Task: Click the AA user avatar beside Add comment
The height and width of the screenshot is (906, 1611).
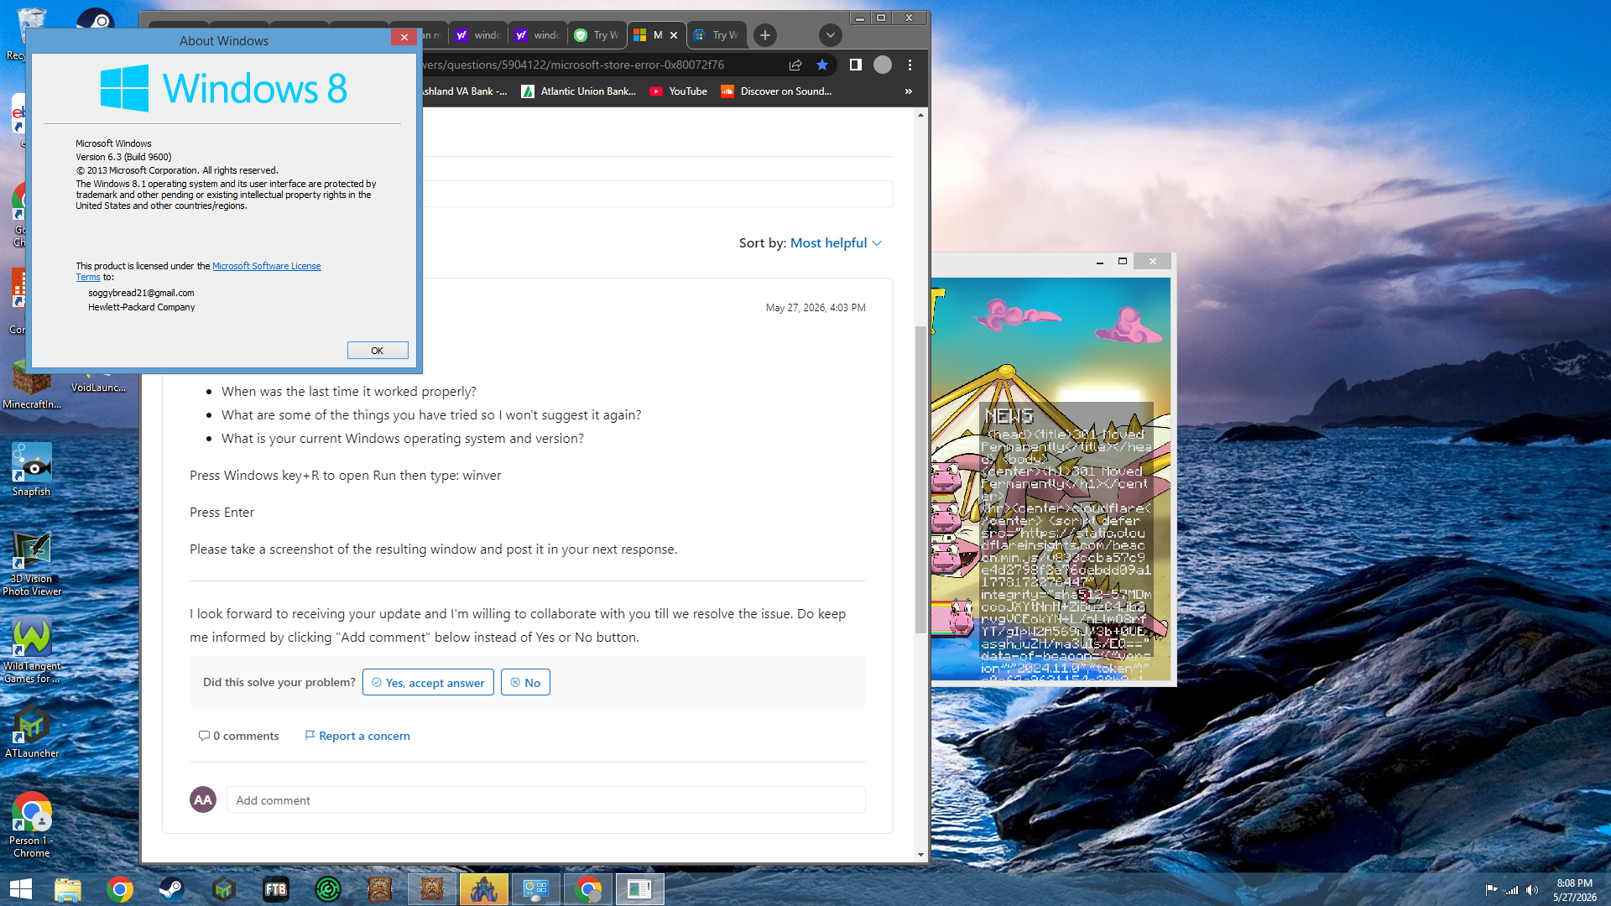Action: [x=203, y=799]
